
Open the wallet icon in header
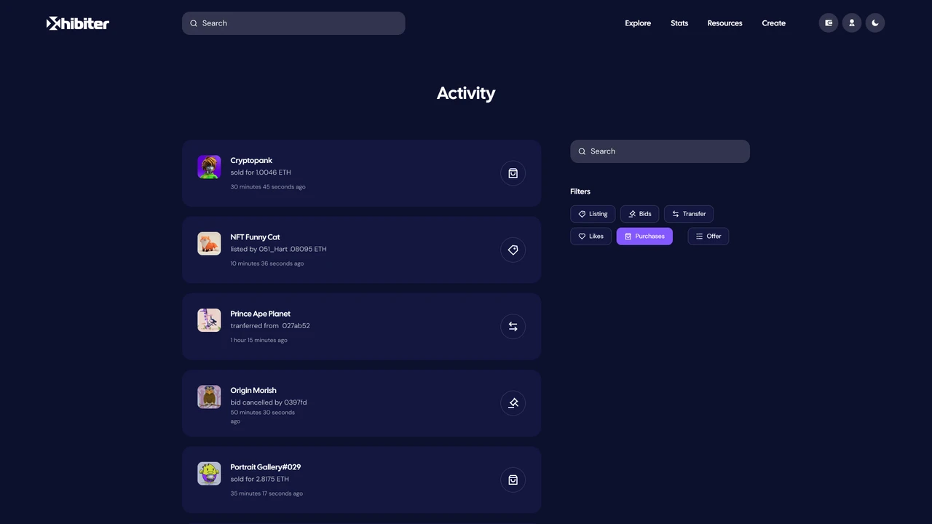pyautogui.click(x=829, y=23)
